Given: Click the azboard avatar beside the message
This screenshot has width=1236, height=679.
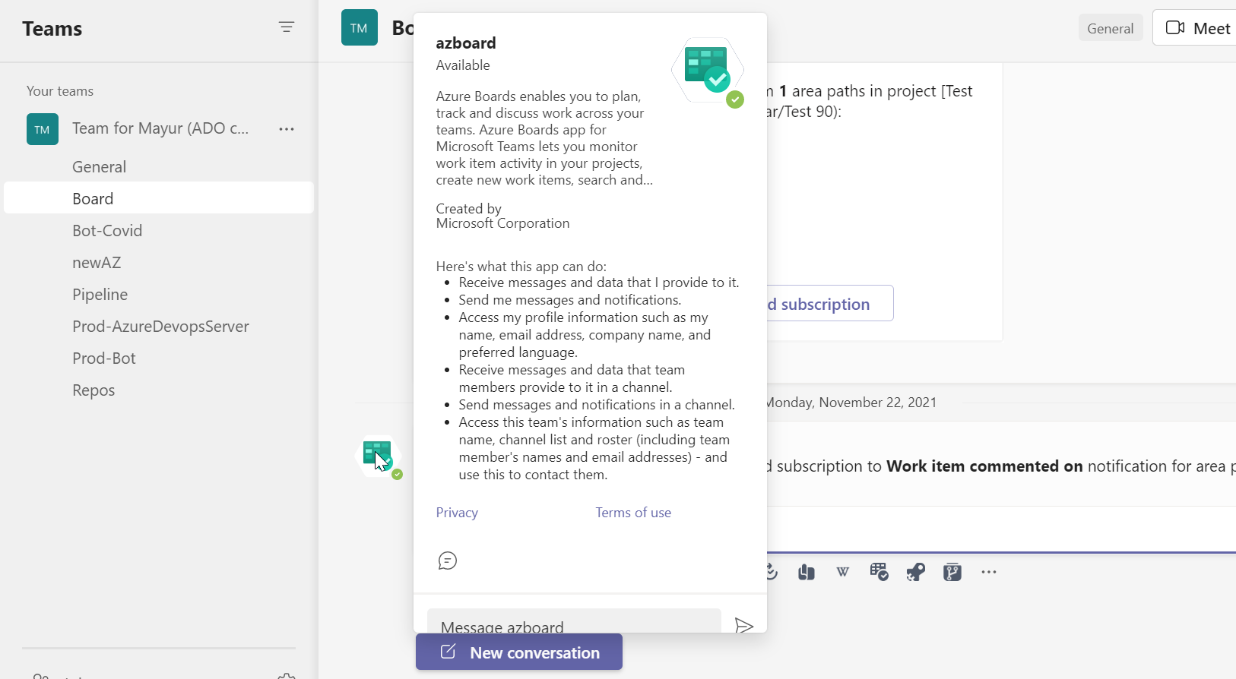Looking at the screenshot, I should click(x=378, y=456).
